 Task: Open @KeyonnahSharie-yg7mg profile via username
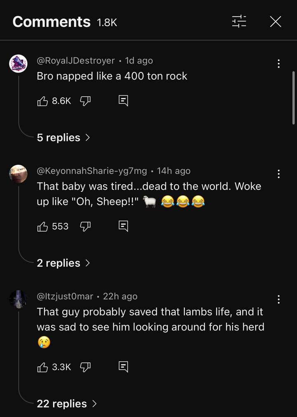[x=92, y=171]
